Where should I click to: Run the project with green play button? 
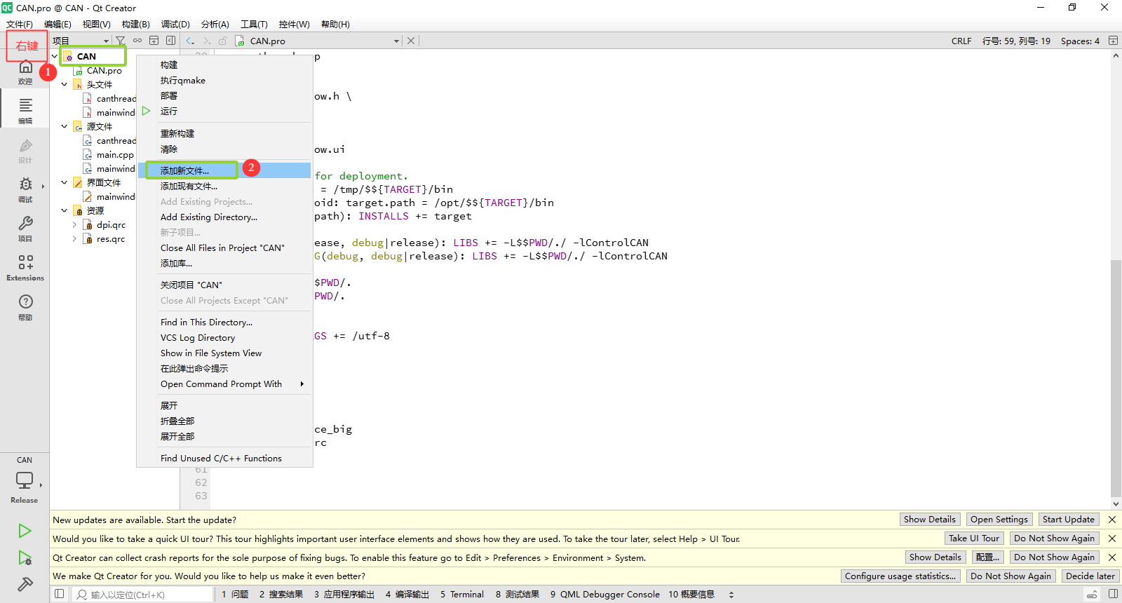pyautogui.click(x=25, y=531)
